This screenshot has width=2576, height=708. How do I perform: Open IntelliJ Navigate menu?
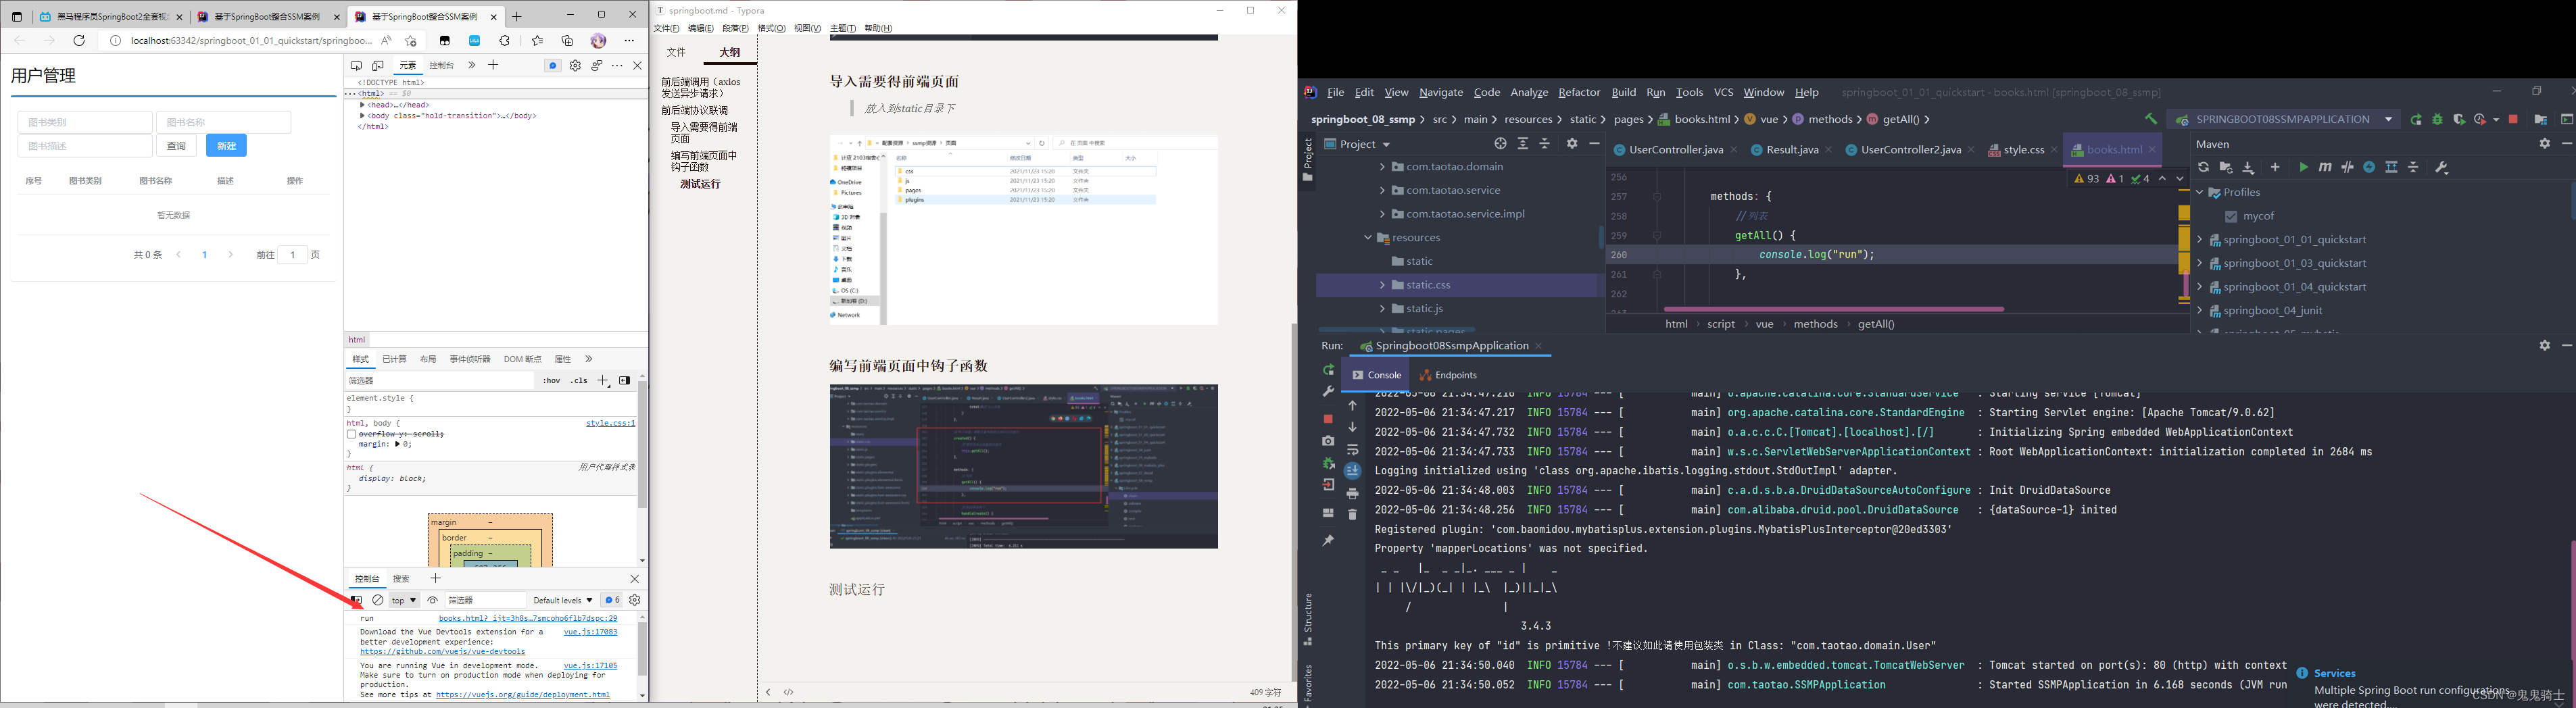click(1441, 92)
